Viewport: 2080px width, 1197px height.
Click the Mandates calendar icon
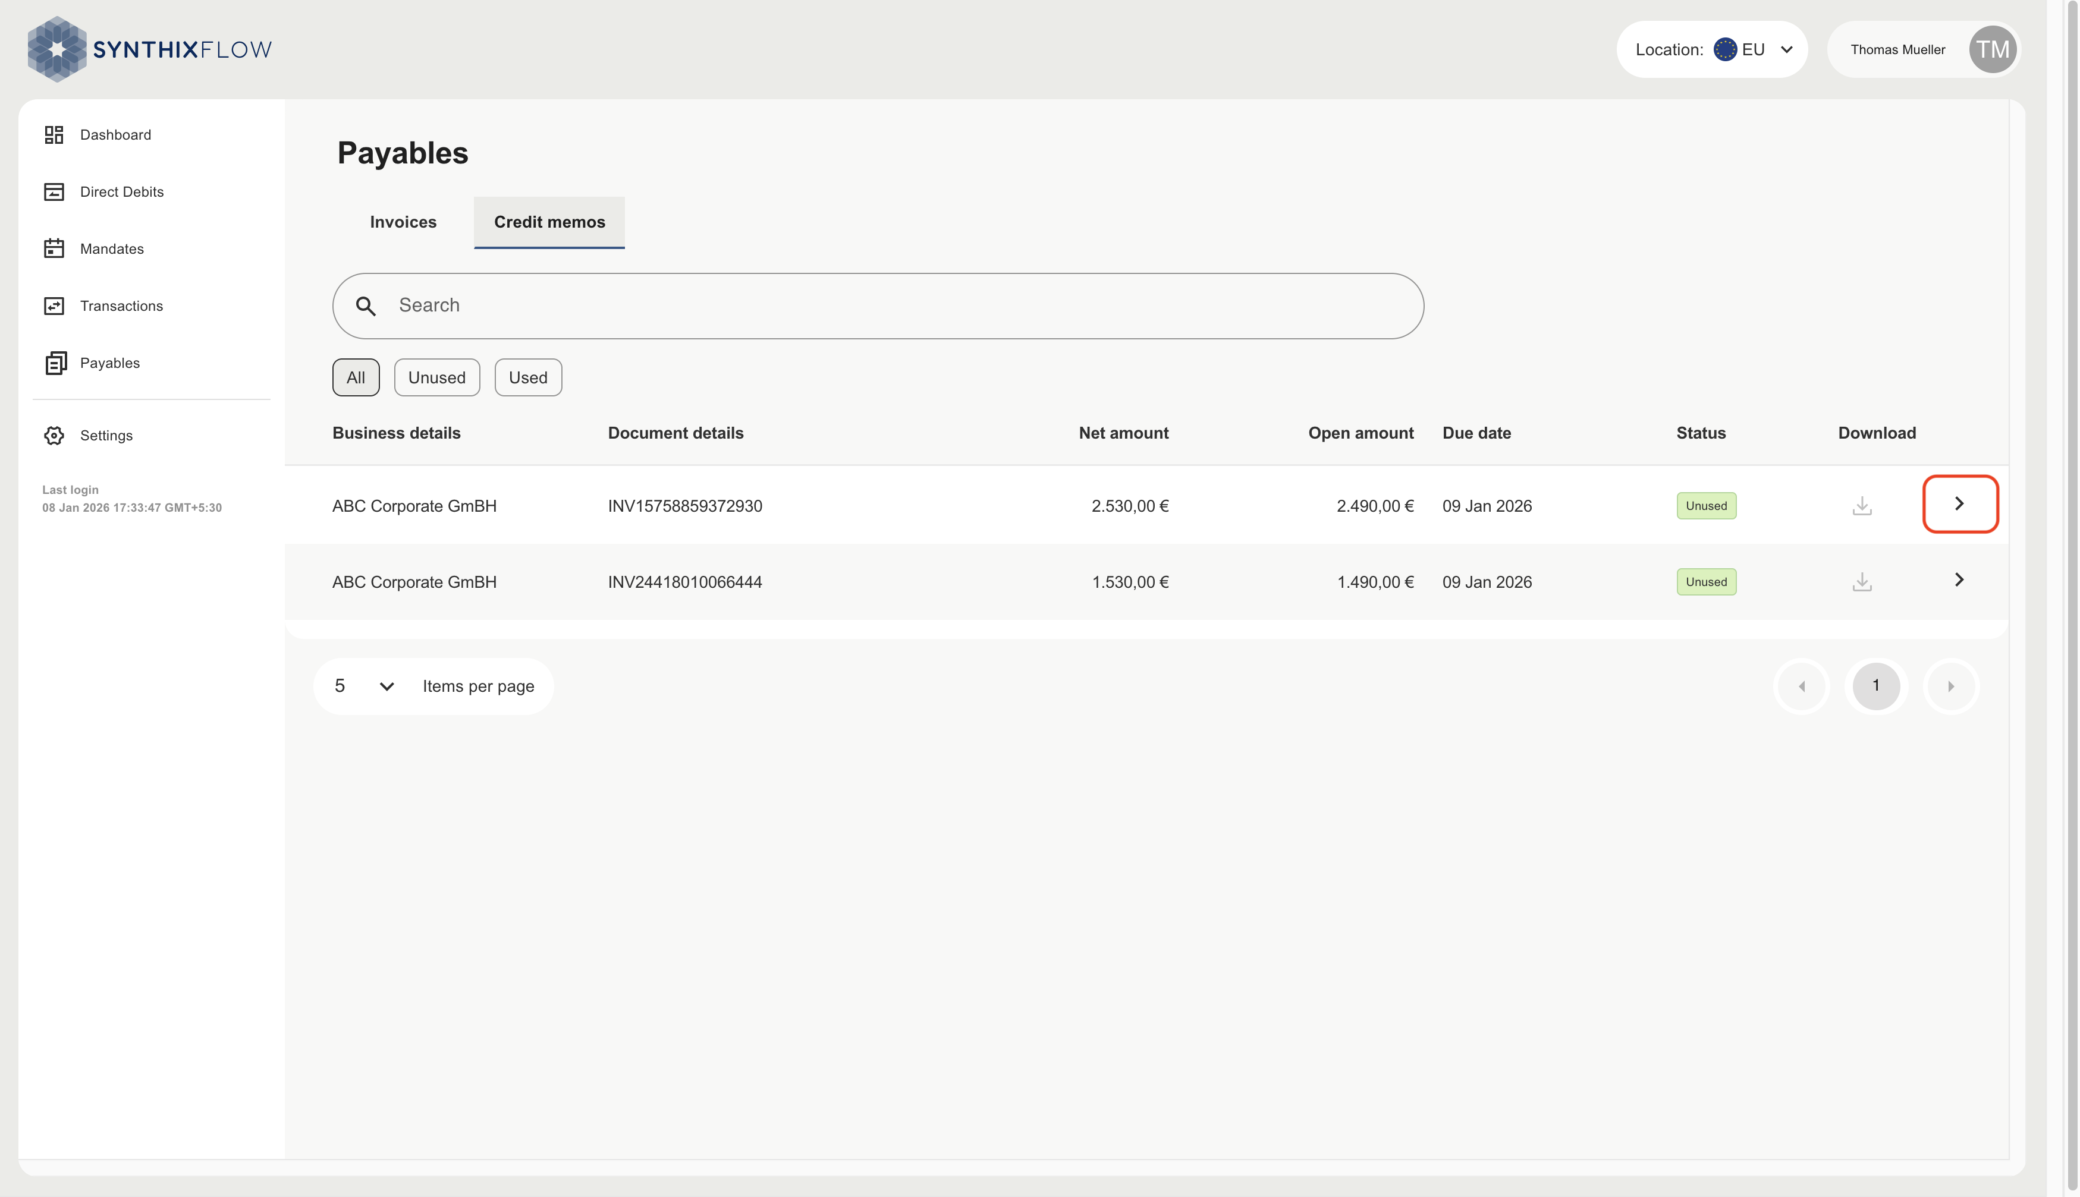[x=54, y=248]
